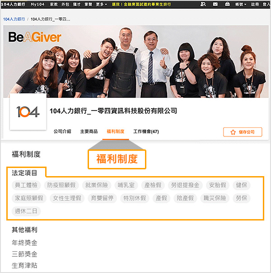Click 登入 login link

tap(266, 4)
